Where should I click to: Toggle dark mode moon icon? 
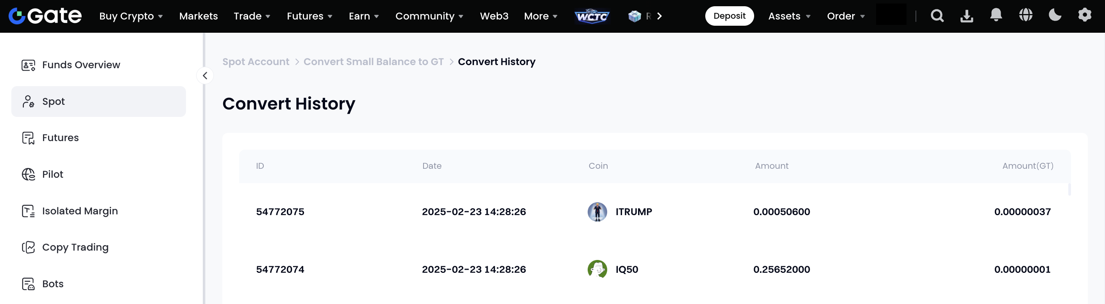click(x=1055, y=16)
